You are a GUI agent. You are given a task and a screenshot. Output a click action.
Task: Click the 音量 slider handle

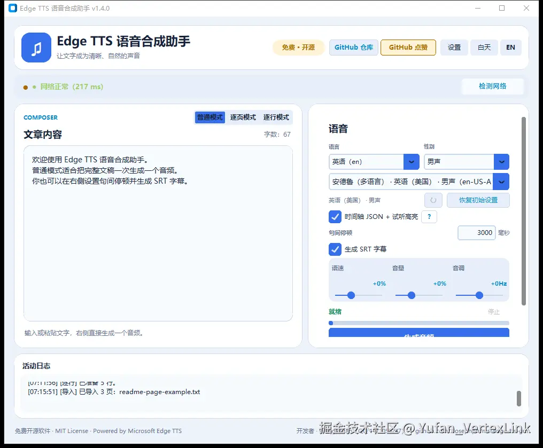412,295
